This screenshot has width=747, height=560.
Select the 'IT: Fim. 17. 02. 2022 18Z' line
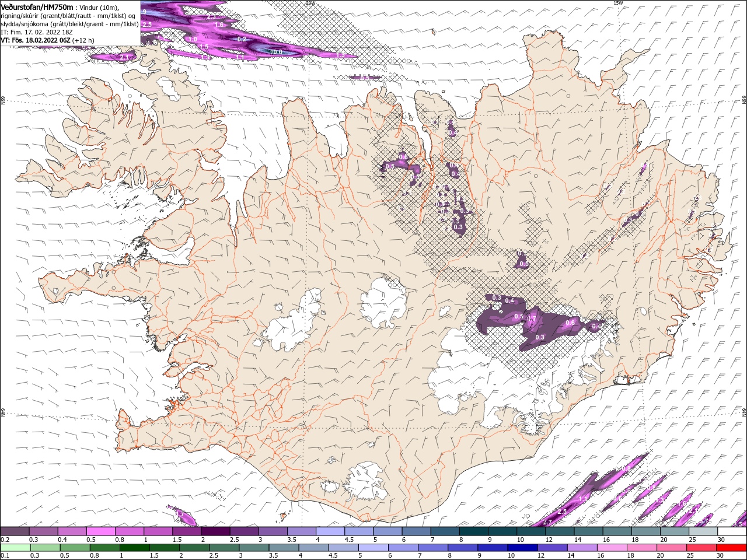[x=35, y=32]
